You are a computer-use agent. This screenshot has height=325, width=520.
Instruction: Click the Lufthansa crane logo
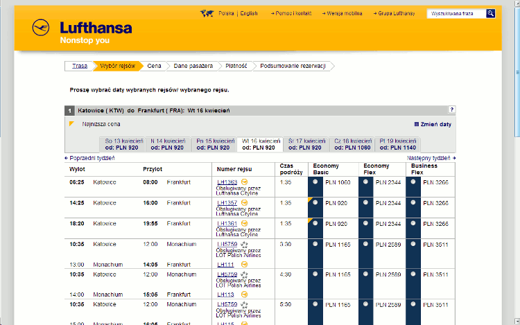41,28
